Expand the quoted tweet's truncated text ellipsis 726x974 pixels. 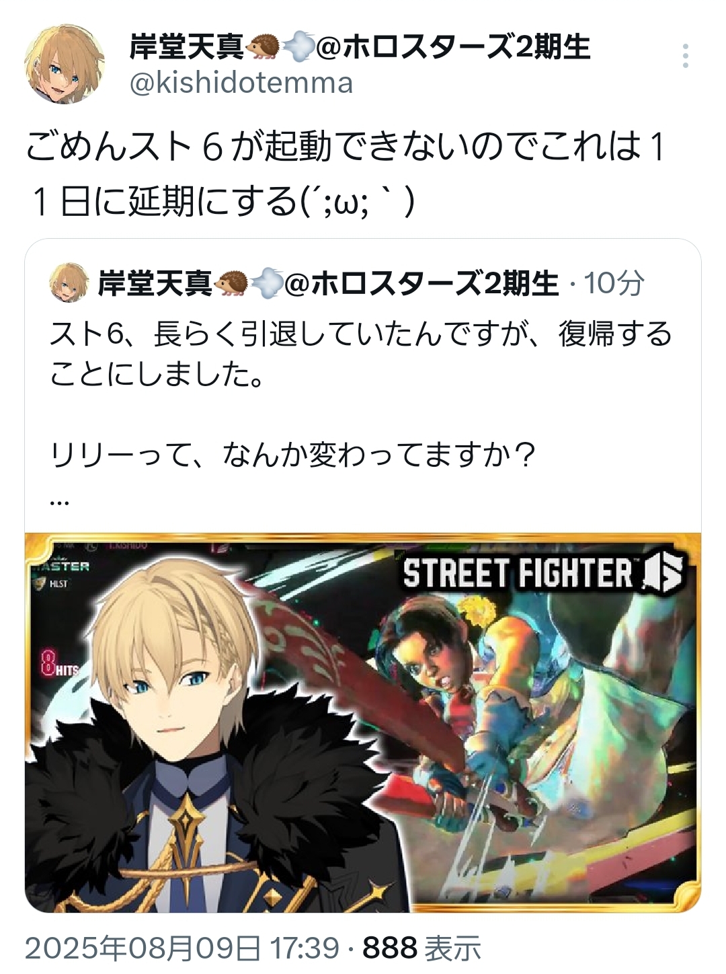59,503
